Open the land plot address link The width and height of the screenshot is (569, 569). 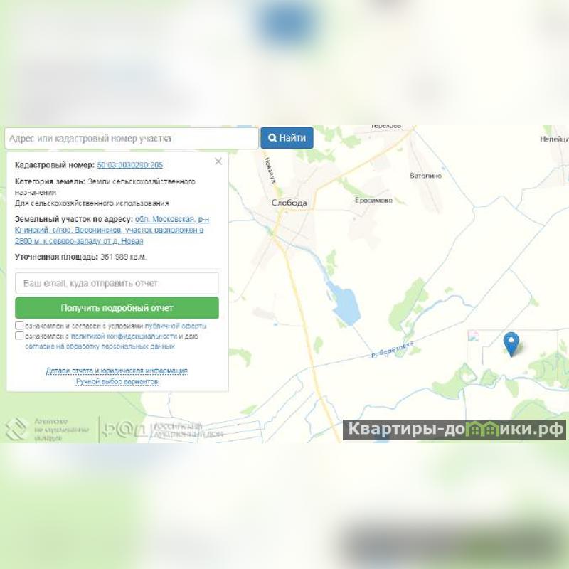point(112,230)
